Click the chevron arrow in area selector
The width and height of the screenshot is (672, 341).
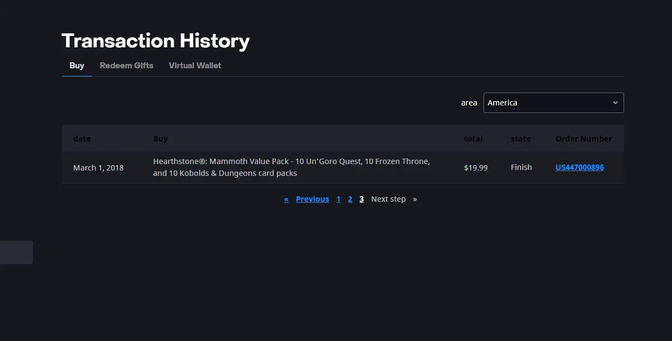(x=615, y=103)
